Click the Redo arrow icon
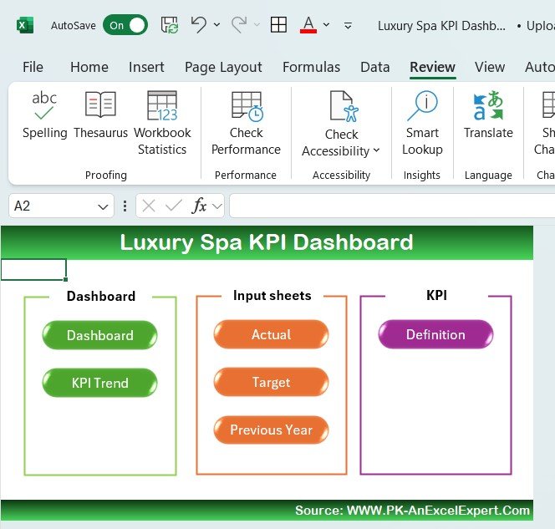This screenshot has height=529, width=555. click(x=239, y=25)
